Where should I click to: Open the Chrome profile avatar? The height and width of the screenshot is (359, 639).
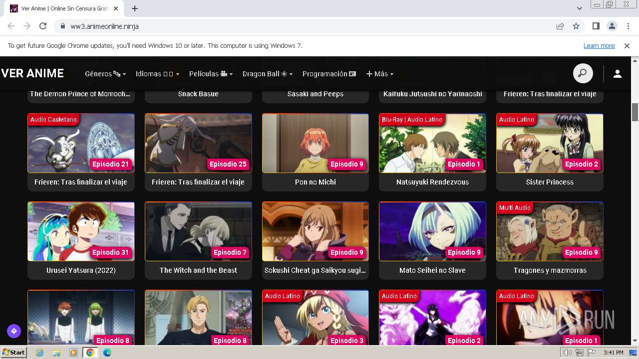point(612,26)
